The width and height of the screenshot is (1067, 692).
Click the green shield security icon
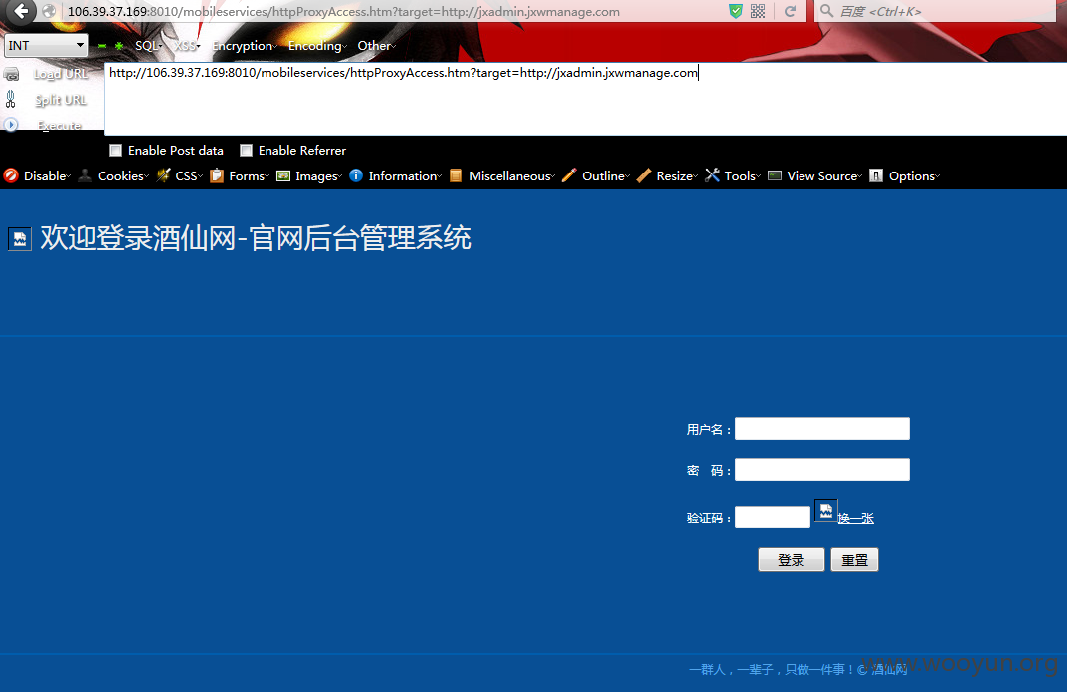pyautogui.click(x=735, y=11)
